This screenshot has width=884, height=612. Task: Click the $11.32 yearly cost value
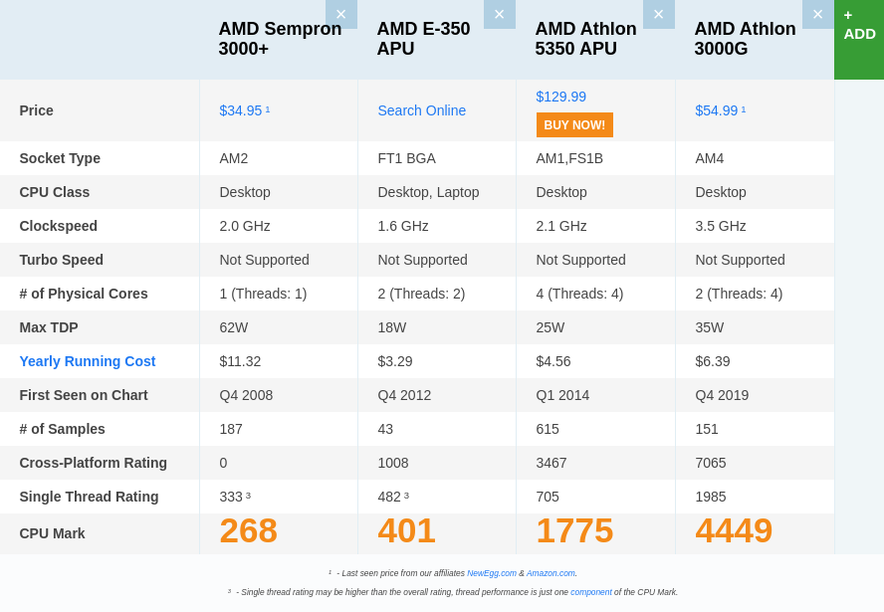[240, 361]
